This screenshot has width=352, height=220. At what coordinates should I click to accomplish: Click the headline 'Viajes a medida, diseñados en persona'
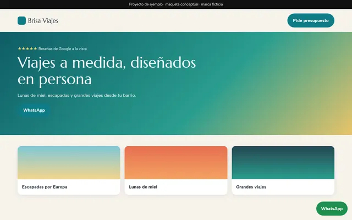pos(107,71)
